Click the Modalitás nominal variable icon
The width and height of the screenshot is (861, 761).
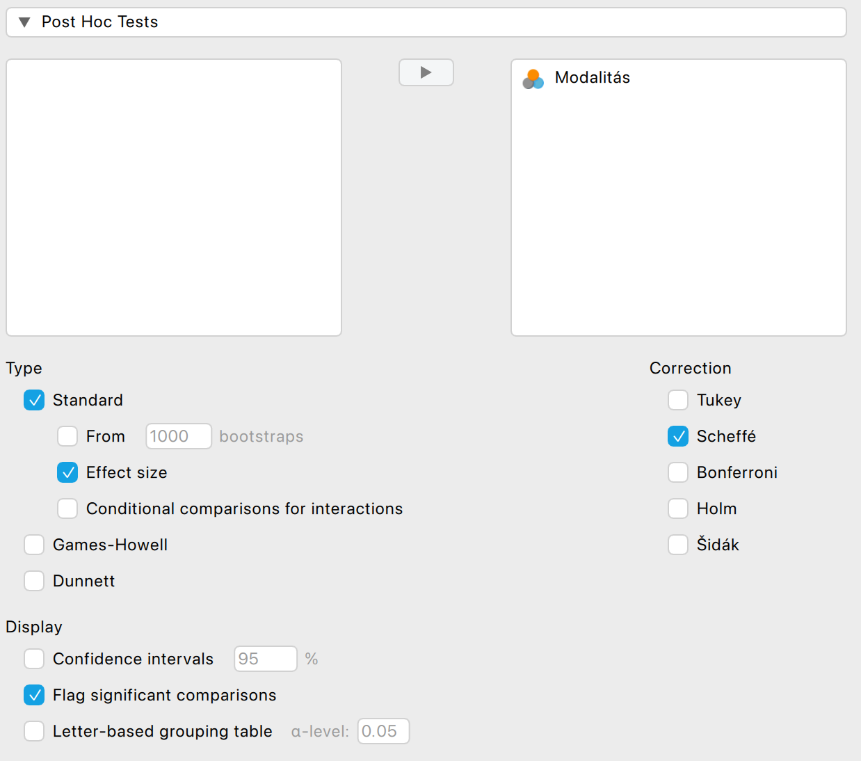coord(533,79)
